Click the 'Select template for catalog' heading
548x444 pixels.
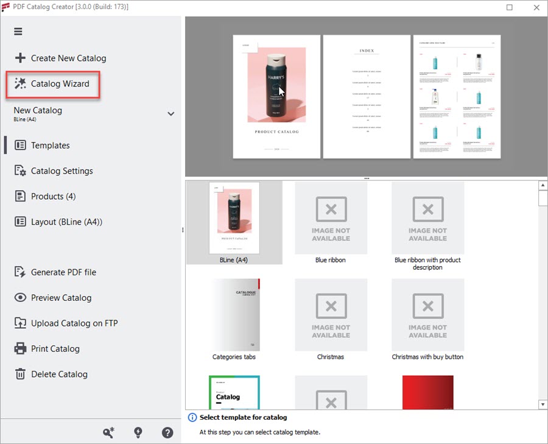(x=243, y=417)
